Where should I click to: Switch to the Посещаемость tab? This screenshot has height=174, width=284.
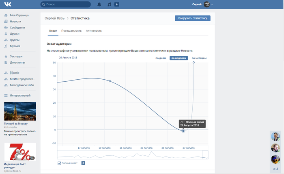[x=71, y=30]
